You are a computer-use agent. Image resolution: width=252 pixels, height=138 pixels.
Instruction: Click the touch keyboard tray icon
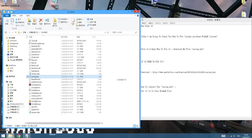click(x=223, y=136)
